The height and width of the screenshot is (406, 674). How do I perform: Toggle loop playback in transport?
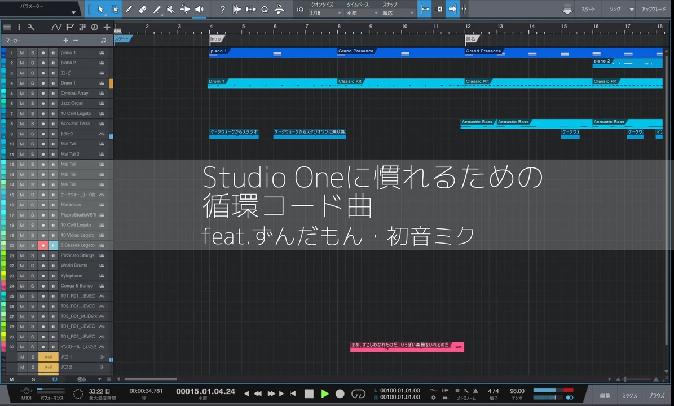click(358, 394)
